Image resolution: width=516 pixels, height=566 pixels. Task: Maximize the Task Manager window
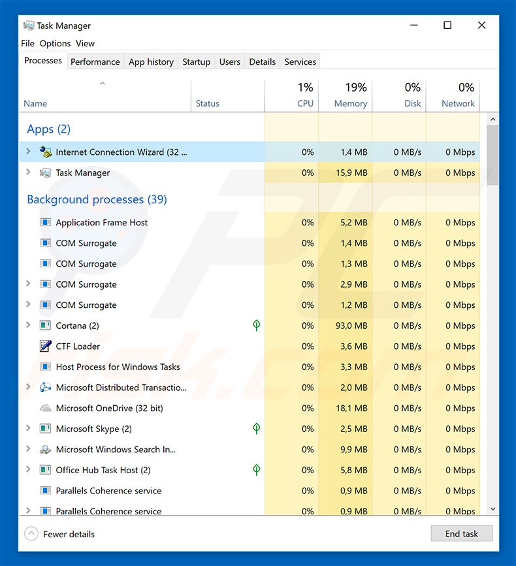tap(447, 25)
